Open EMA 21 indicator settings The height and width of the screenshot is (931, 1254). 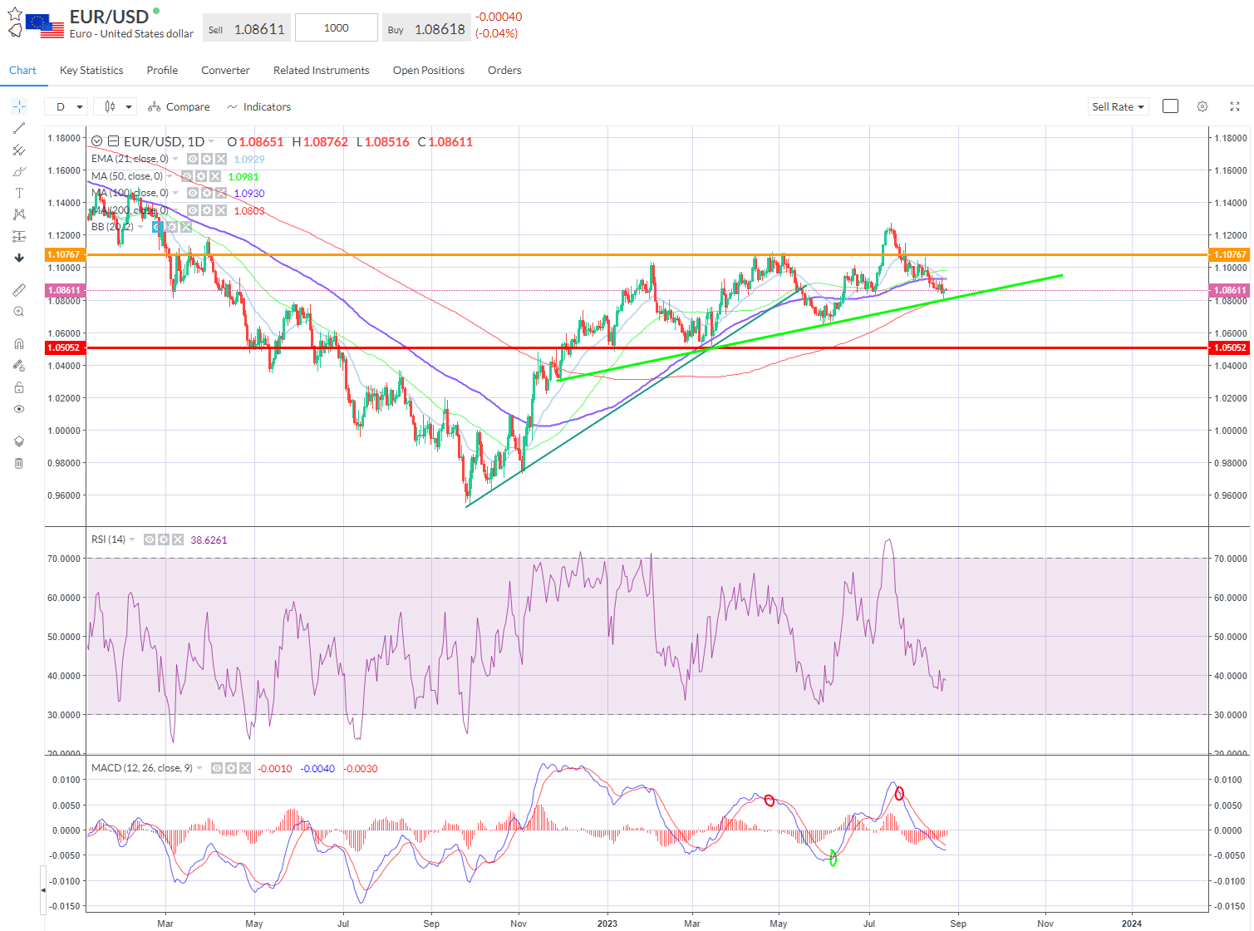tap(207, 159)
